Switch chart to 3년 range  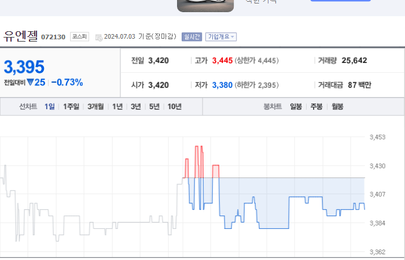pos(136,106)
